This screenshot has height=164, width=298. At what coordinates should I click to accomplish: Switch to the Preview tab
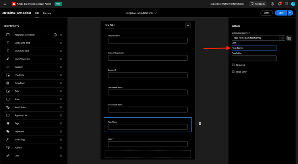click(47, 13)
